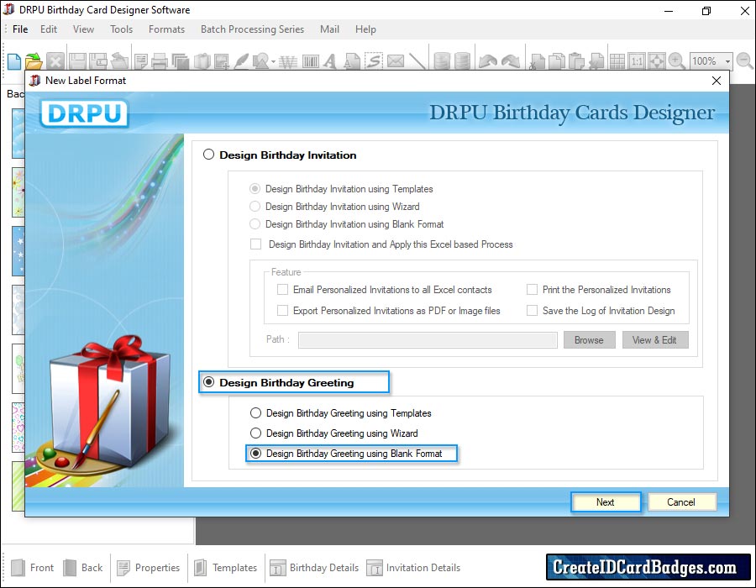Open Invitation Details in bottom bar
756x588 pixels.
coord(413,567)
